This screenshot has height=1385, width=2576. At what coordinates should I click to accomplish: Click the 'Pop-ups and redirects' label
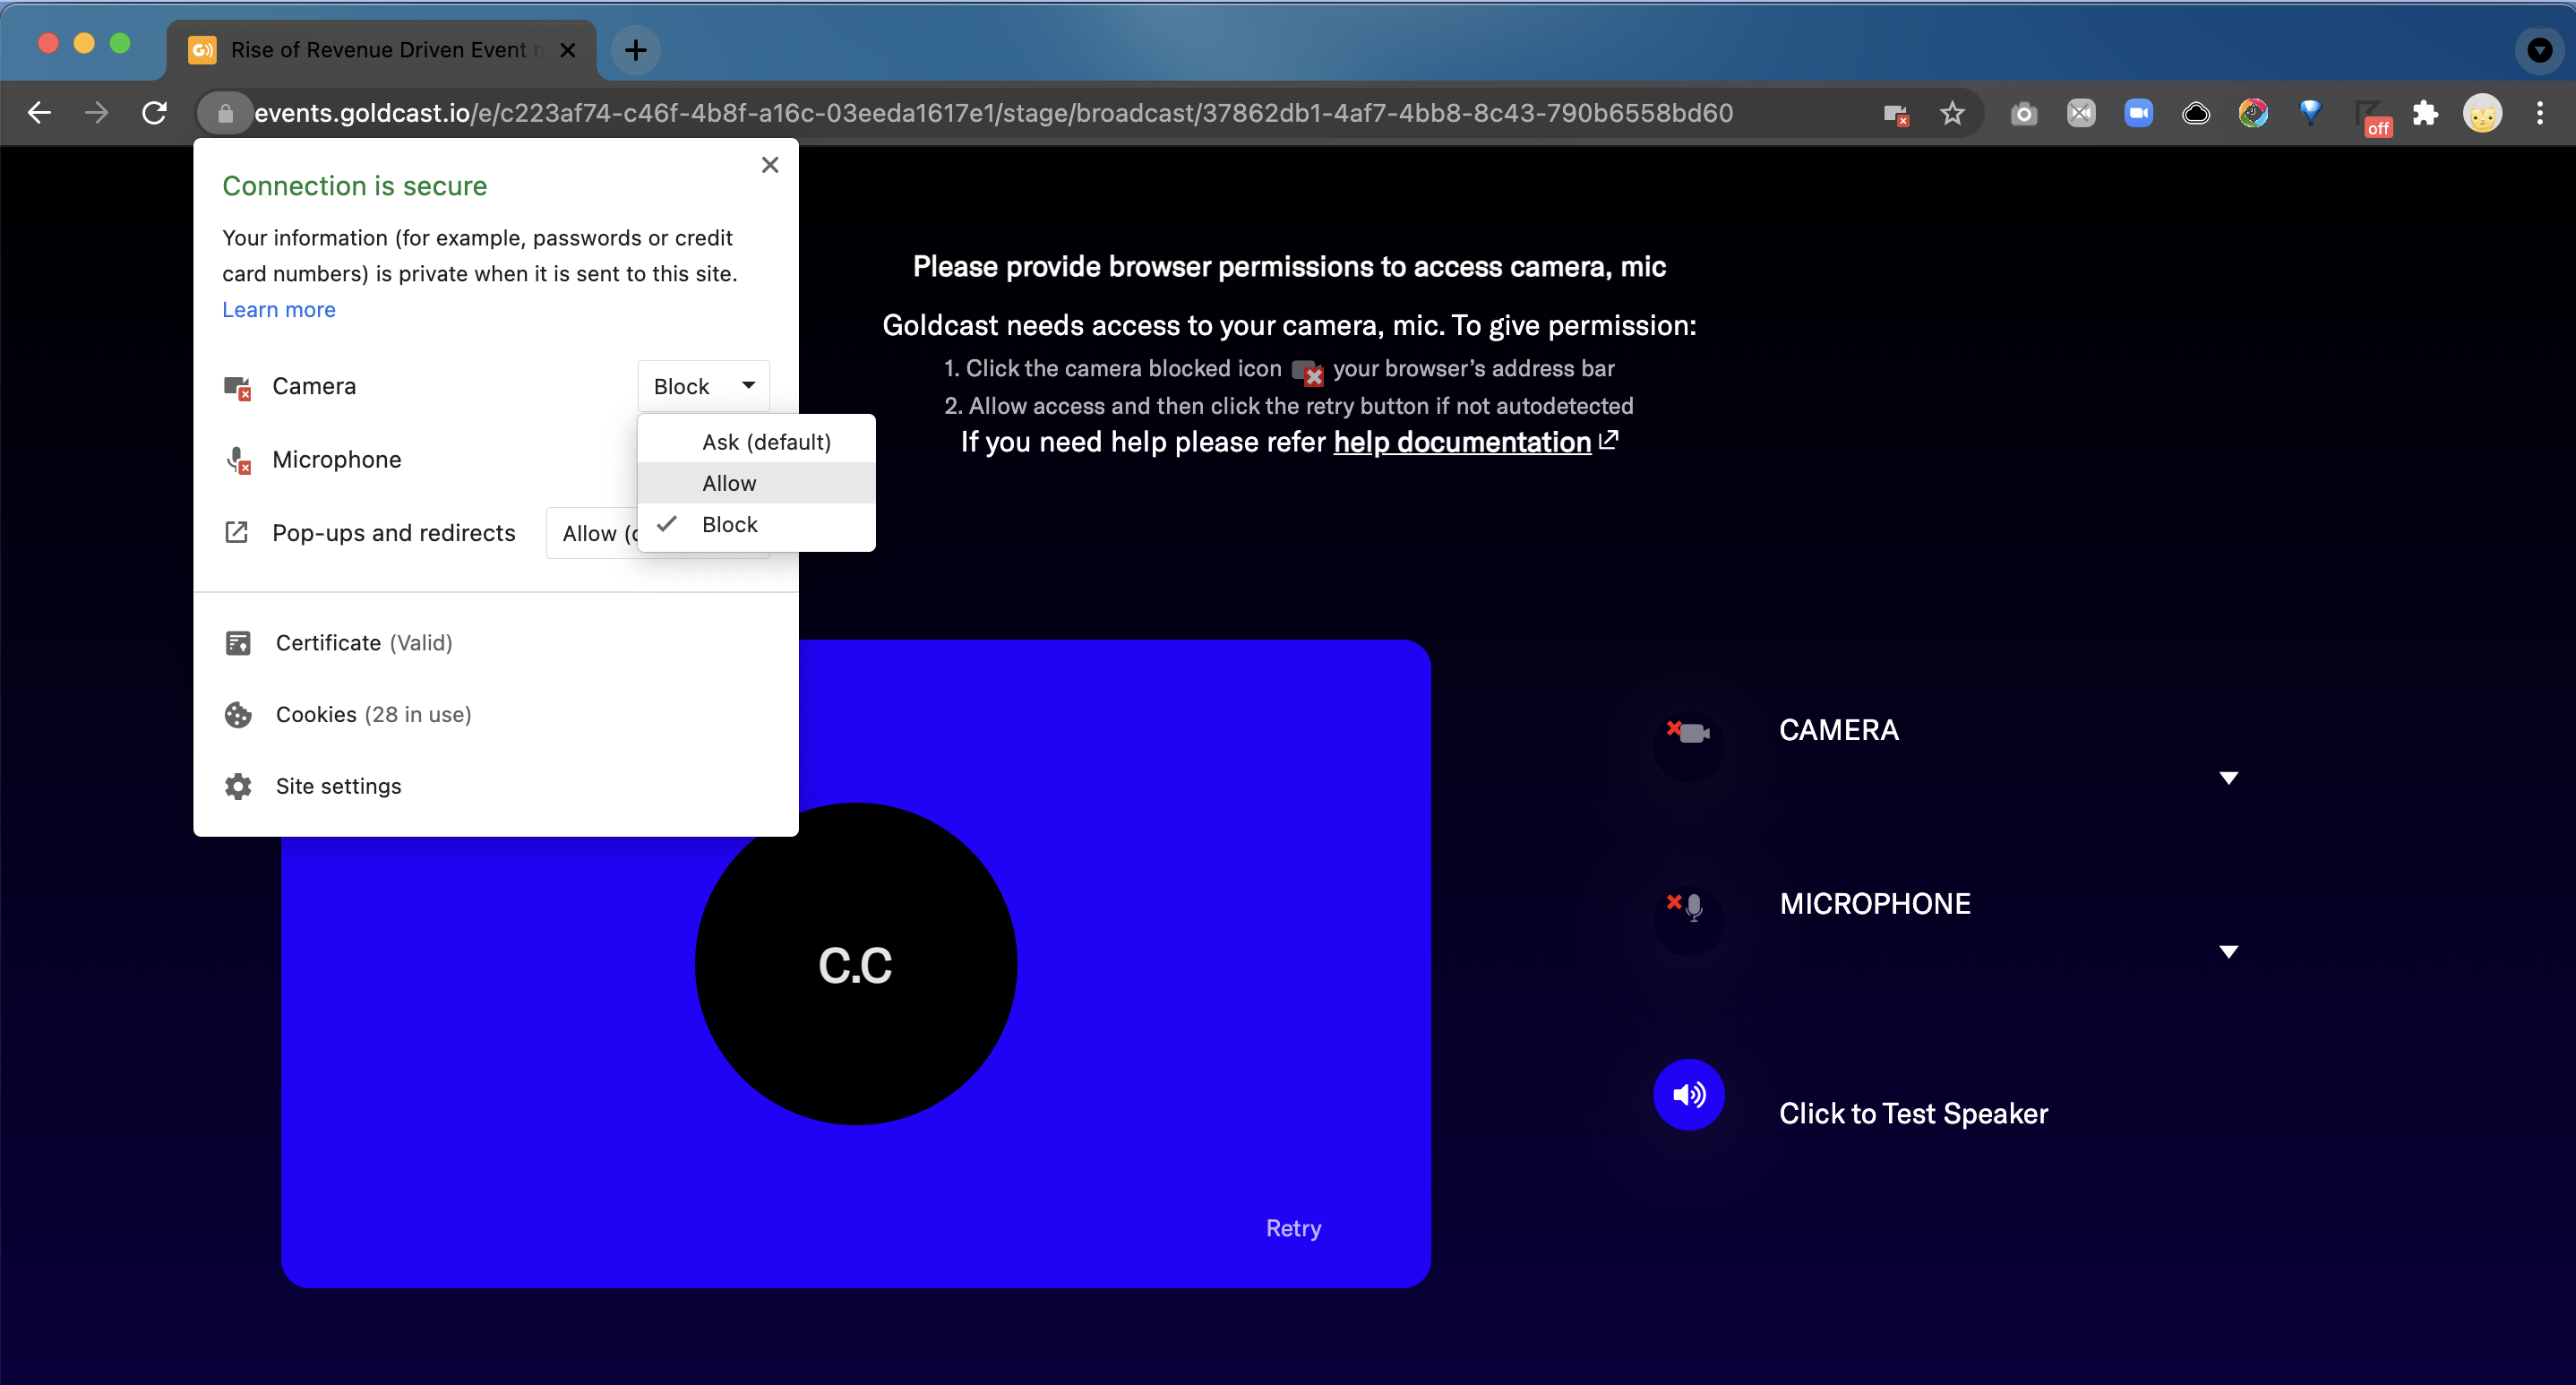[x=394, y=533]
